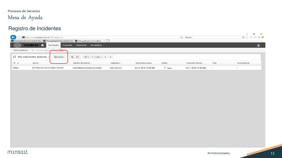Close the active ManageEngine ServiceDesk tab
This screenshot has height=158, width=282.
pos(104,41)
